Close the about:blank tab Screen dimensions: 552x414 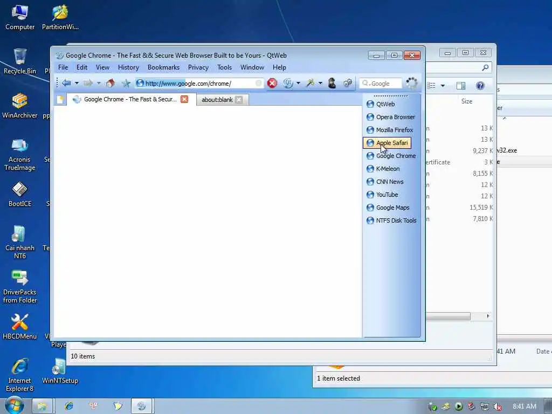pos(239,100)
